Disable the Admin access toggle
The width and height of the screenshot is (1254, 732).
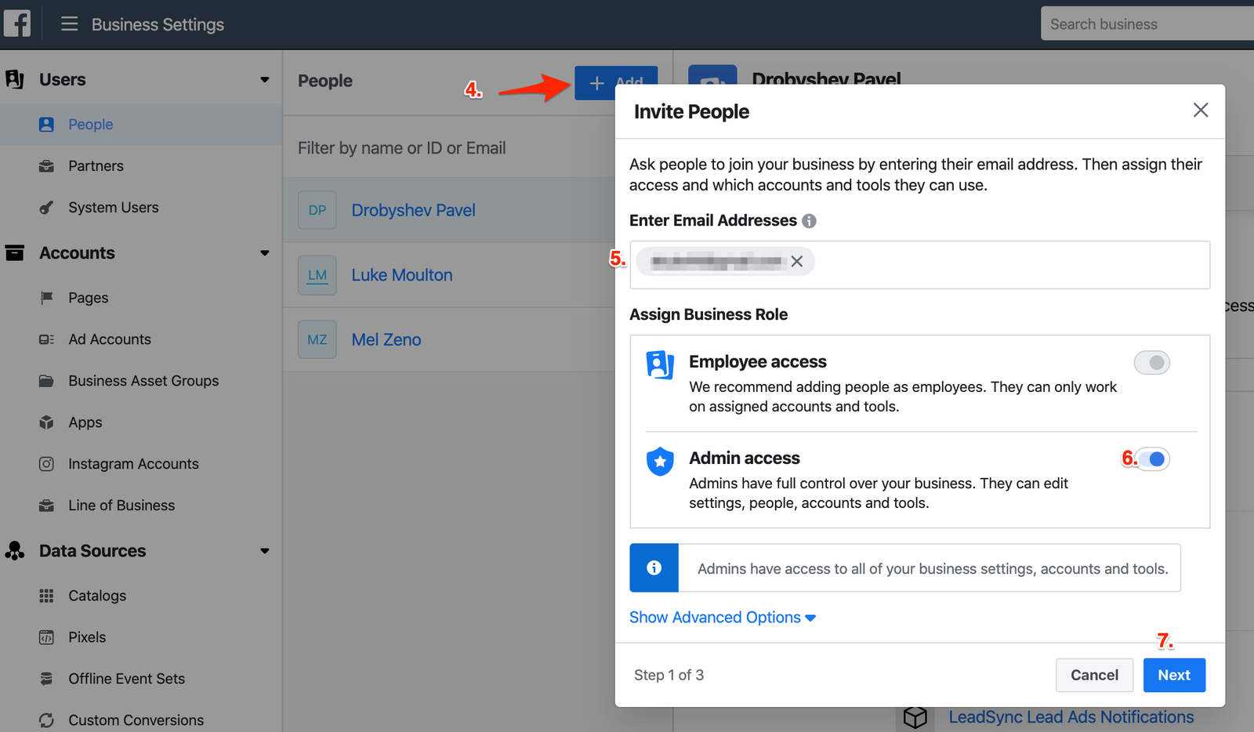[1153, 459]
